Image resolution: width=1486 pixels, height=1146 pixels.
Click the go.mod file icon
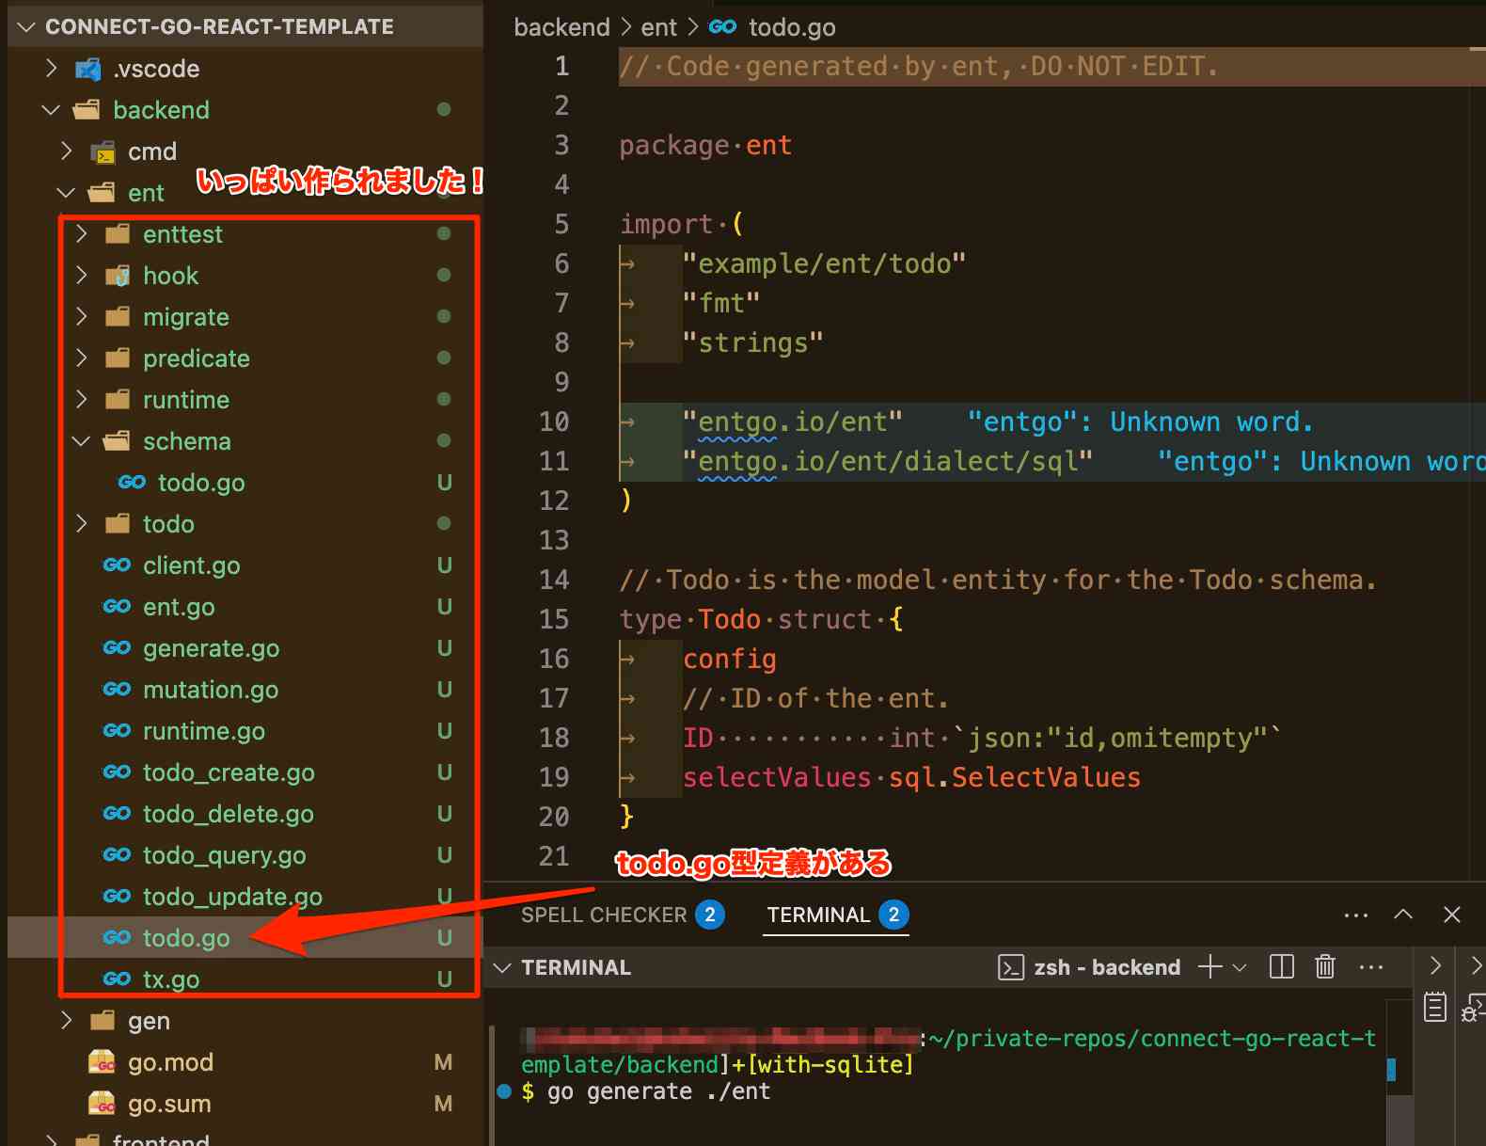pos(102,1062)
